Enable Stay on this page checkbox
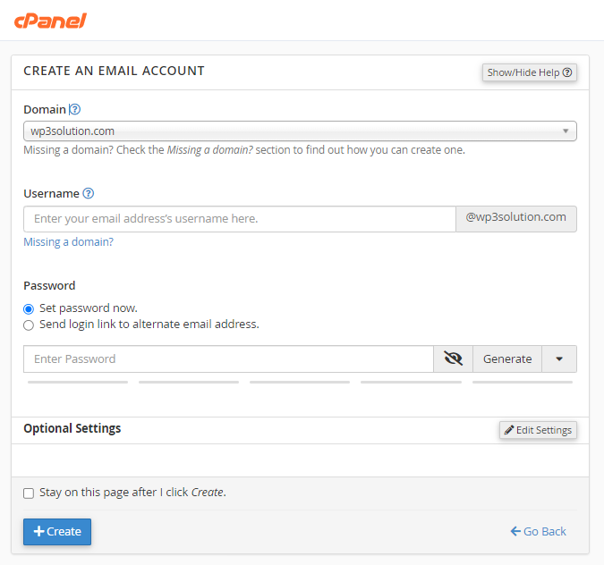 click(x=29, y=493)
